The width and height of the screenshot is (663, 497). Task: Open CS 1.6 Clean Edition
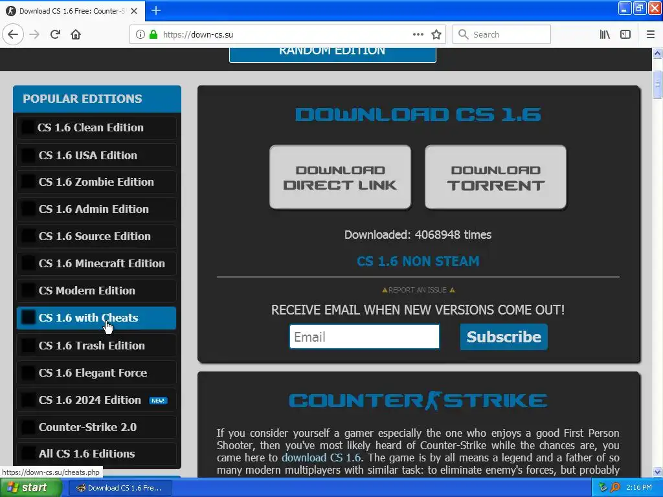[x=96, y=127]
